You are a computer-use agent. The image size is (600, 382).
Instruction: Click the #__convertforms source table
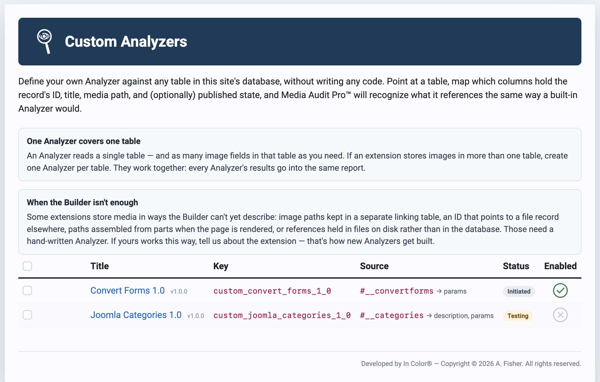pos(397,291)
